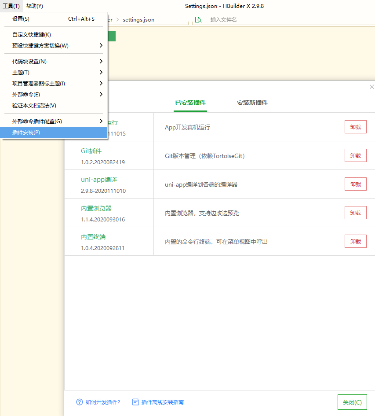Image resolution: width=375 pixels, height=416 pixels.
Task: Click version 1.0.4.2020092811 text
Action: (x=102, y=248)
